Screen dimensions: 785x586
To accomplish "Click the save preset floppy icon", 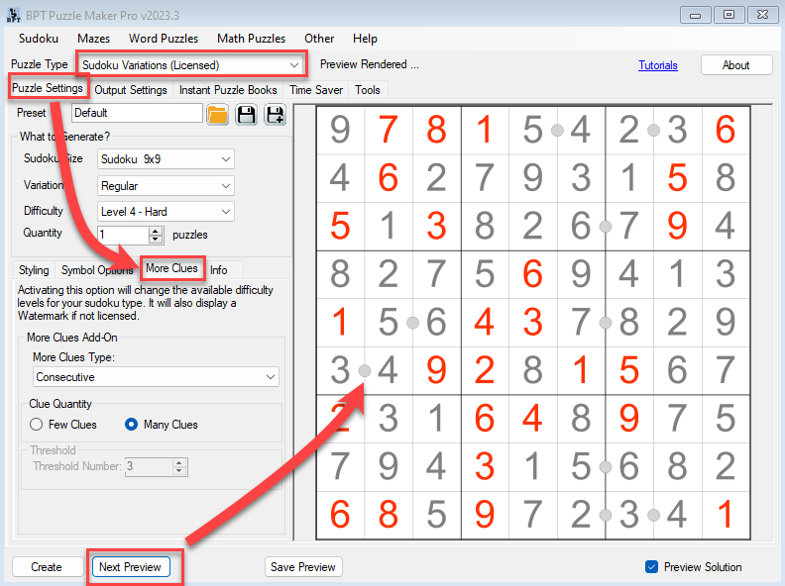I will [x=246, y=115].
